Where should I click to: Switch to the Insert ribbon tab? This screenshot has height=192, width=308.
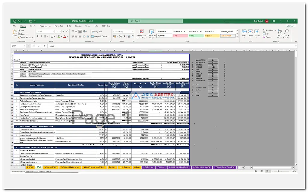(x=32, y=26)
